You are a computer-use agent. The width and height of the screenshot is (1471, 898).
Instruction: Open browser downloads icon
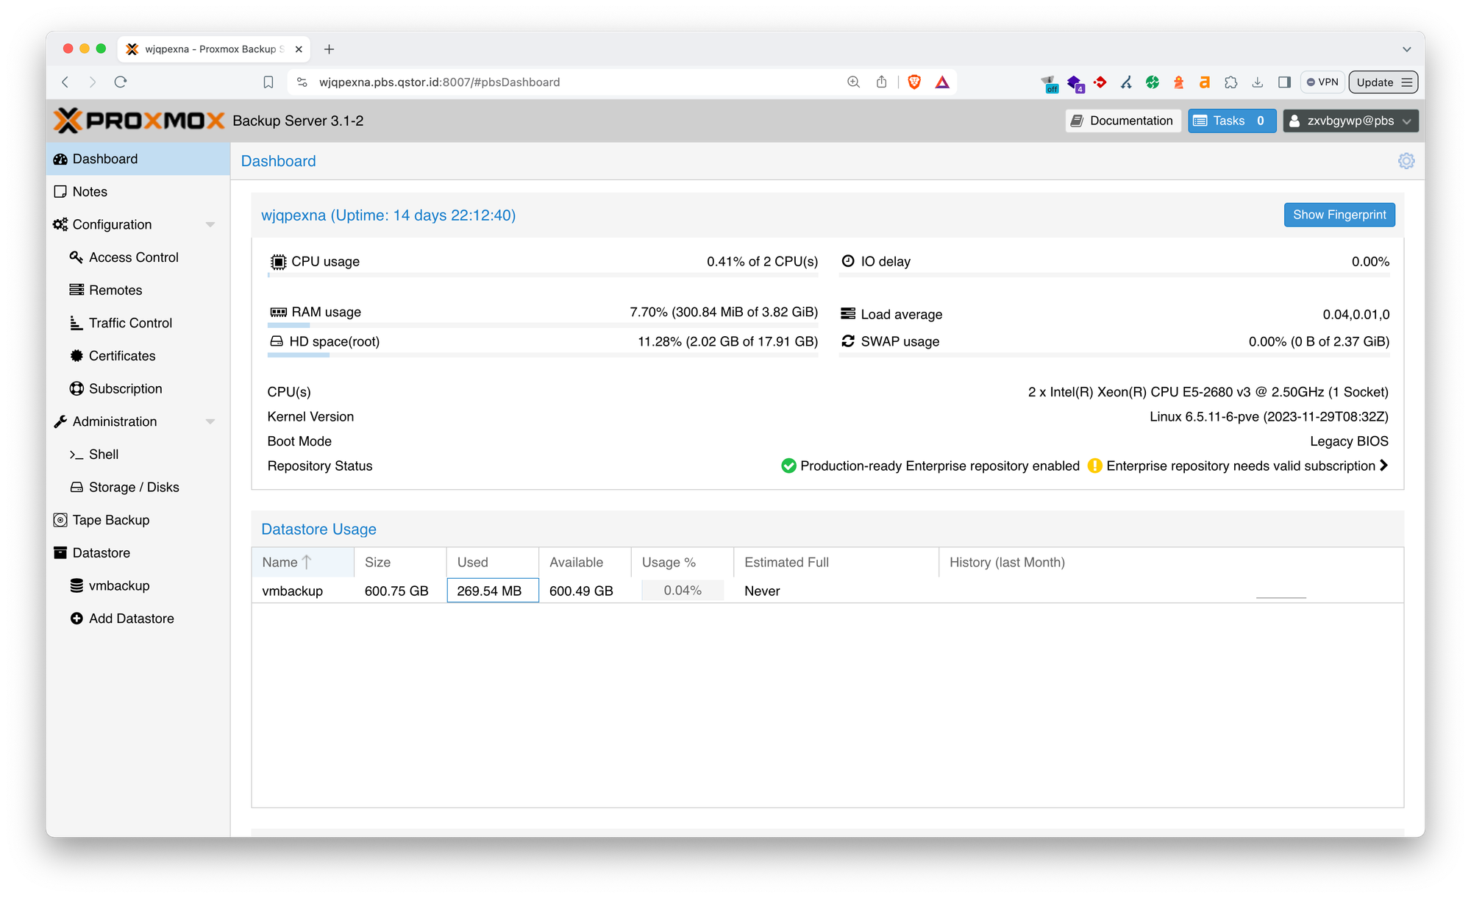[1258, 82]
